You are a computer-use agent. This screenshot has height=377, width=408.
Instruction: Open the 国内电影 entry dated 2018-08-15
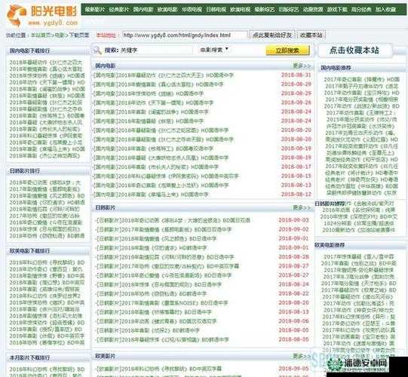166,176
